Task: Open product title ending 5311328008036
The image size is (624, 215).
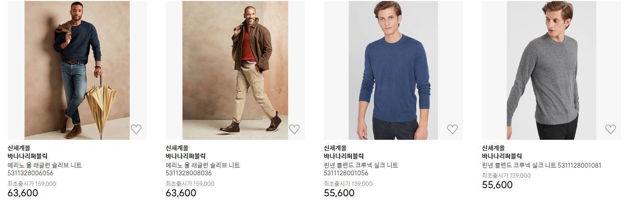Action: [203, 169]
